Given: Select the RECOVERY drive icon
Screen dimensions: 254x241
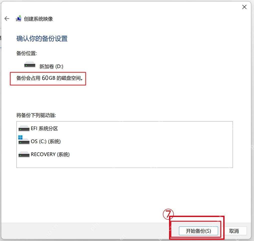Looking at the screenshot, I should 24,154.
